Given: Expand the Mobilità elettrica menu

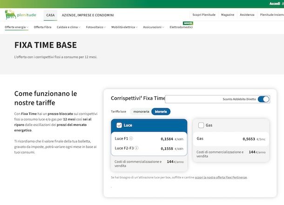Looking at the screenshot, I should pyautogui.click(x=124, y=27).
